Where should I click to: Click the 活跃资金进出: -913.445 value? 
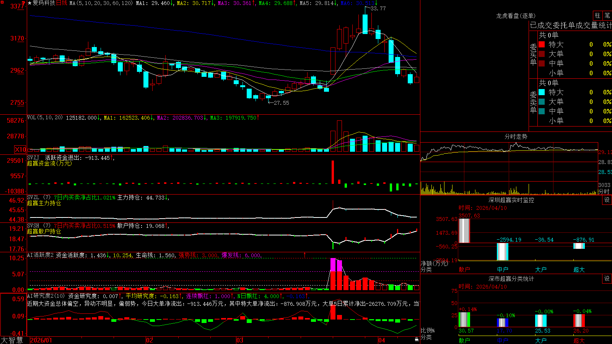click(77, 158)
